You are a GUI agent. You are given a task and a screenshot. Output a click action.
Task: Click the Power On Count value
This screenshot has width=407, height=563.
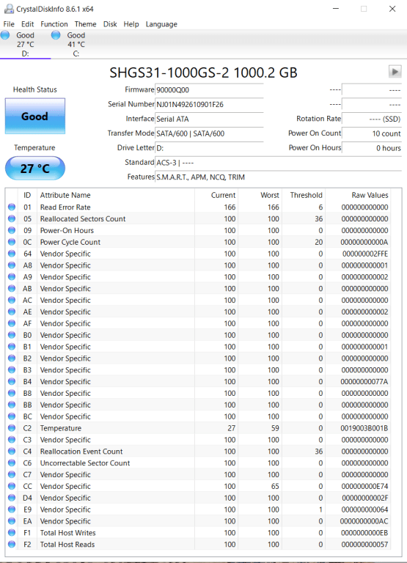tap(372, 133)
